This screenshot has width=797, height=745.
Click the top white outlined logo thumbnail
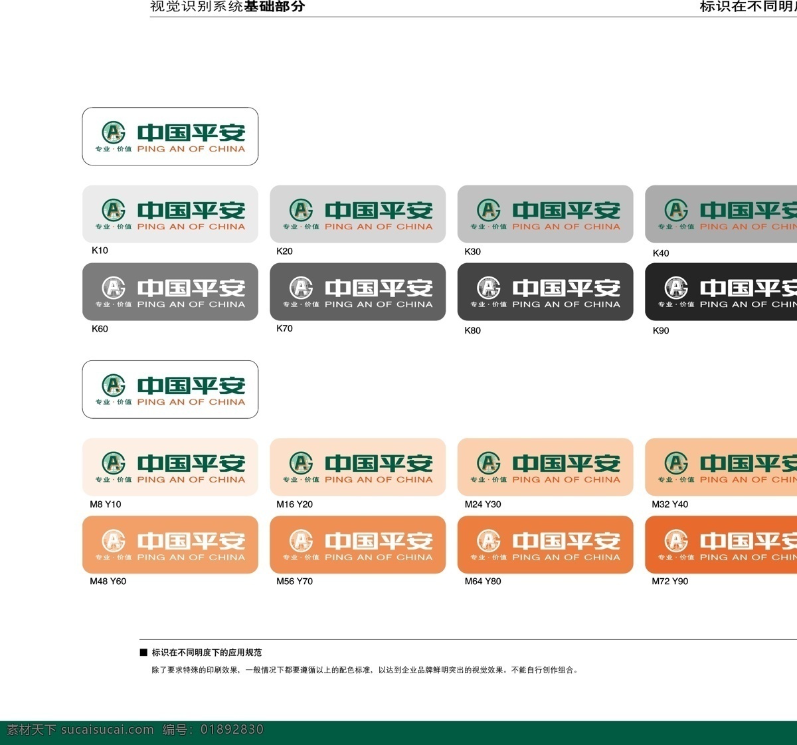(x=170, y=136)
